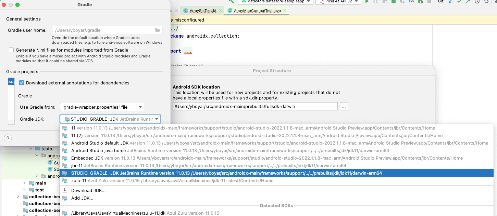
Task: Open the Gradle JDK combo box
Action: [x=110, y=119]
